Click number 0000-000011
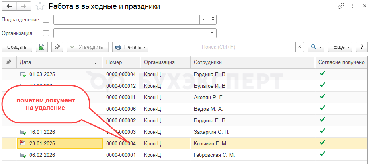The width and height of the screenshot is (369, 164). (121, 98)
